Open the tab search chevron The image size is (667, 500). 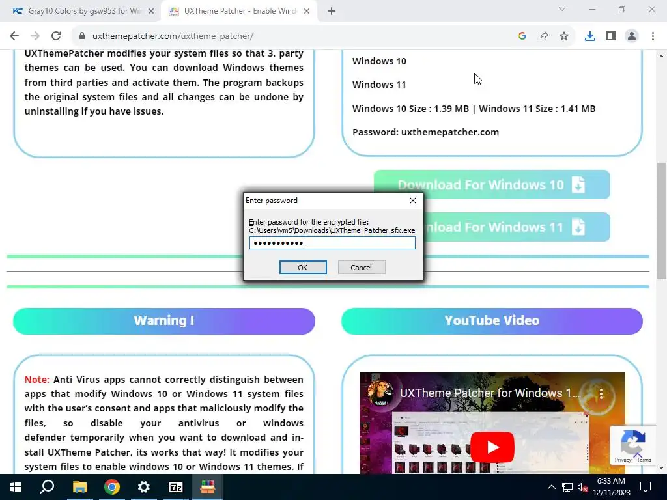[x=562, y=9]
